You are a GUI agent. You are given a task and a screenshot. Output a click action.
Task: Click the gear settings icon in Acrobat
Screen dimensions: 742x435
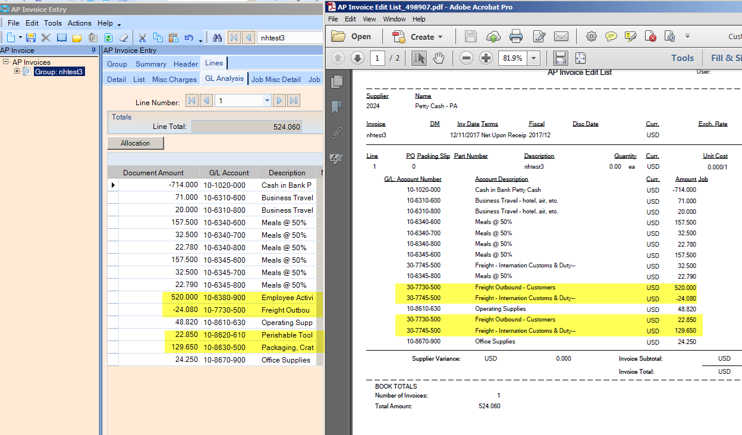point(591,36)
